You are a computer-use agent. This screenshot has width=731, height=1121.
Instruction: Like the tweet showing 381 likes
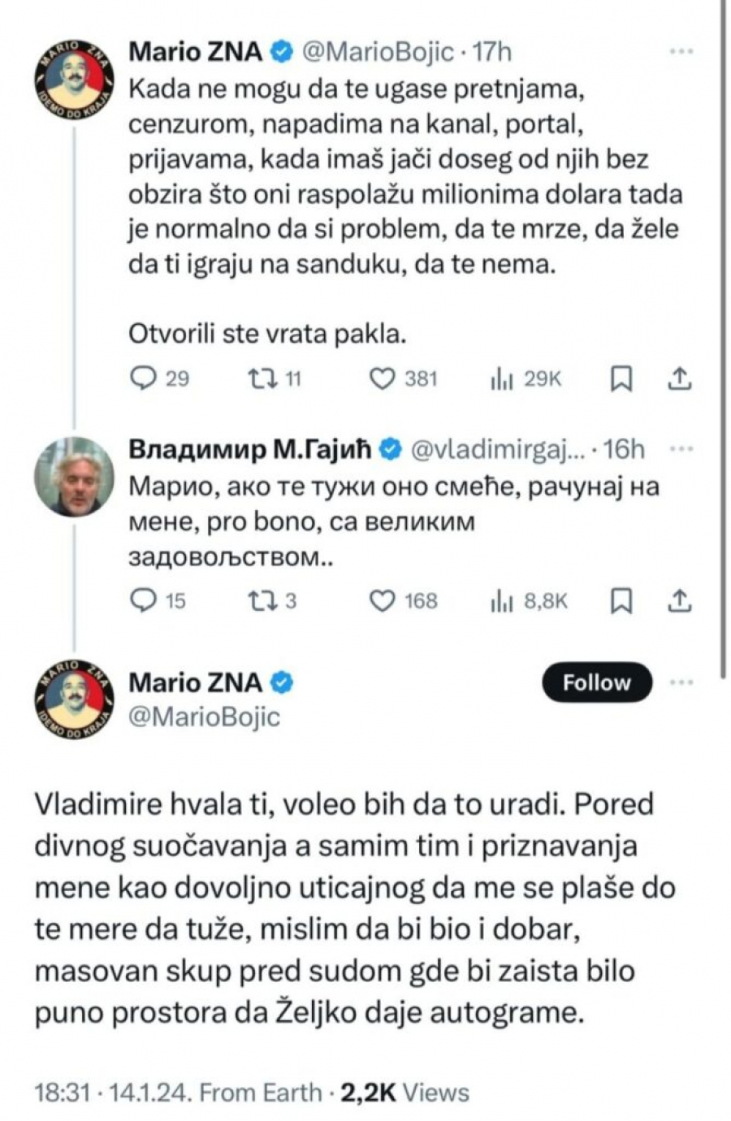pos(381,376)
